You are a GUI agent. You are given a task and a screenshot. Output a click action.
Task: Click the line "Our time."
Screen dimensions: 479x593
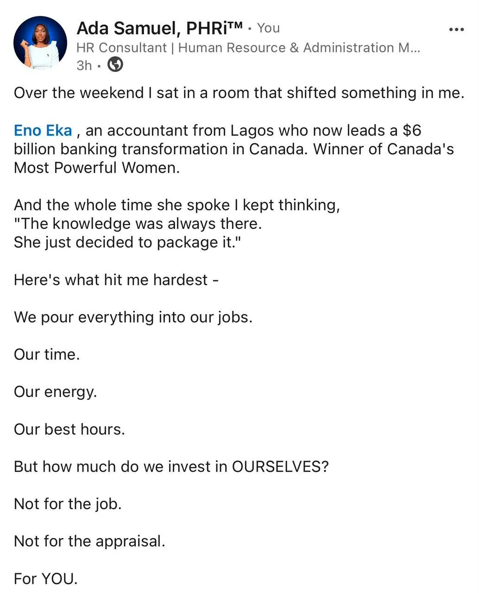pyautogui.click(x=47, y=354)
